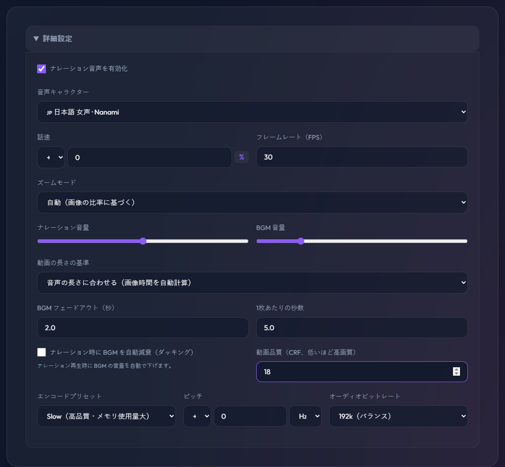This screenshot has width=505, height=467.
Task: Open the ズームモード dropdown
Action: 252,203
